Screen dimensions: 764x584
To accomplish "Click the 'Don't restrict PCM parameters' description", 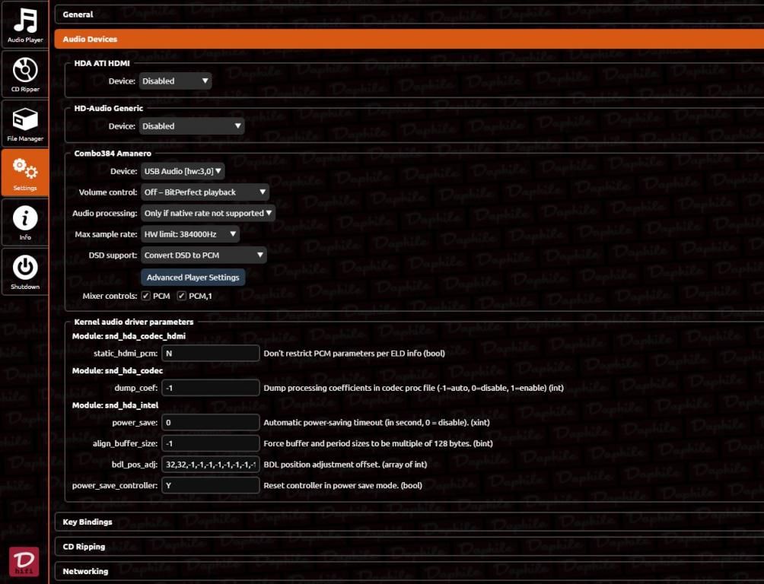I will coord(354,354).
